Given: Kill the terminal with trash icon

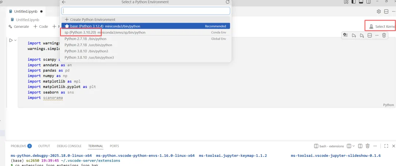Looking at the screenshot, I should 368,146.
